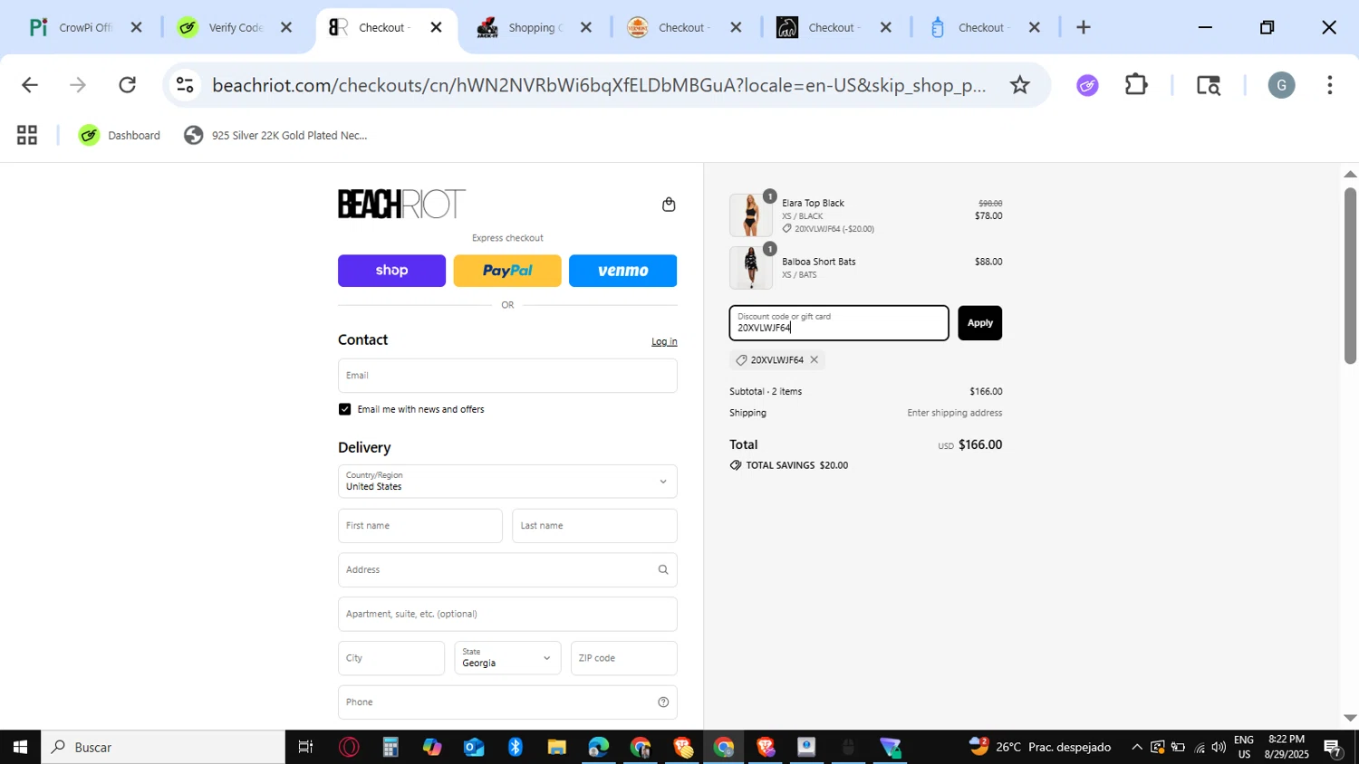Open the bookmarks apps grid icon
Image resolution: width=1359 pixels, height=764 pixels.
(27, 136)
